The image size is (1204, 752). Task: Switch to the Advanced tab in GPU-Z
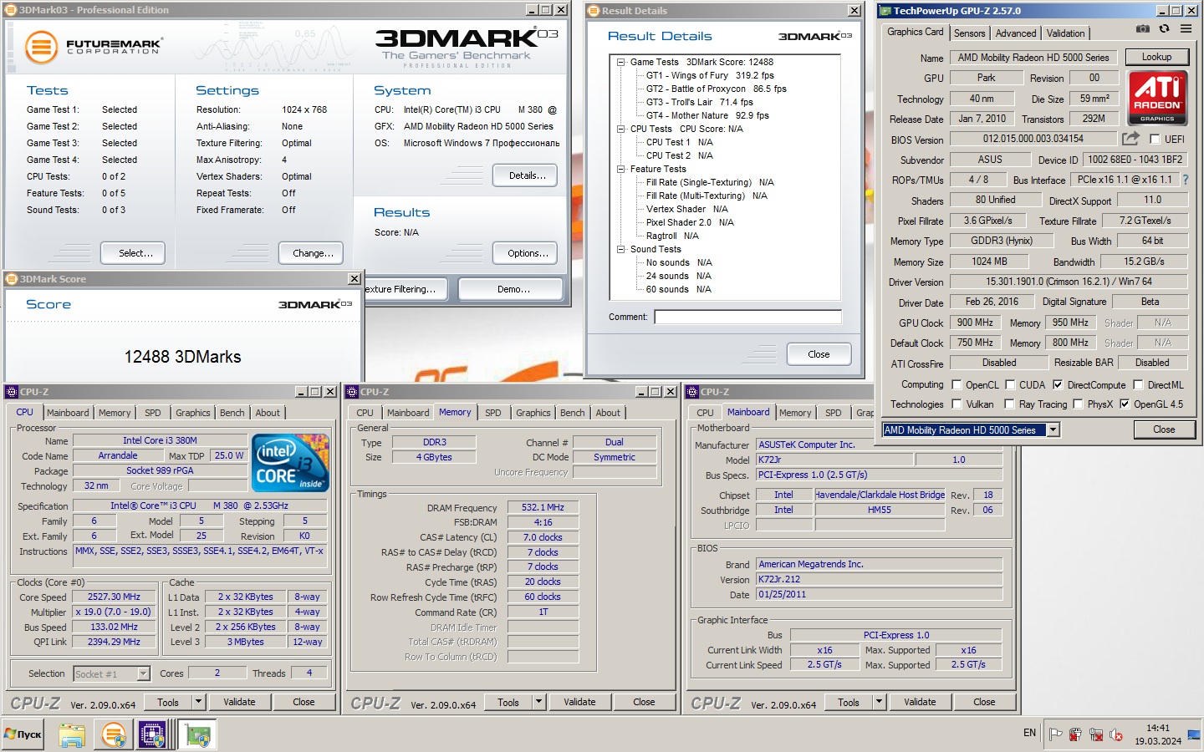click(x=1016, y=33)
